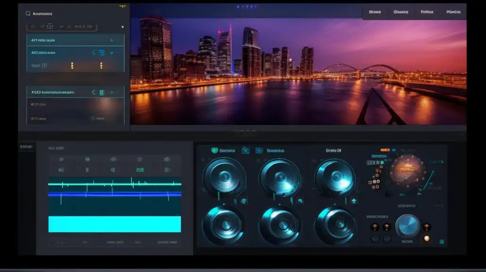Collapse third sidebar row using left chevron
This screenshot has width=486, height=272.
[93, 92]
